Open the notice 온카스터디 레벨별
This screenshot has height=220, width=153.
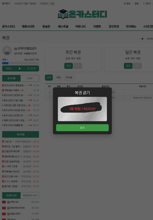(14, 125)
